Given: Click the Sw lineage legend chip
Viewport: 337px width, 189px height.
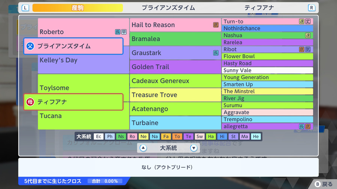Looking at the screenshot, I should point(200,136).
